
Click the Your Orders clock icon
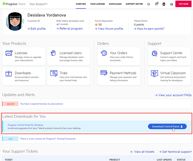[x=104, y=53]
